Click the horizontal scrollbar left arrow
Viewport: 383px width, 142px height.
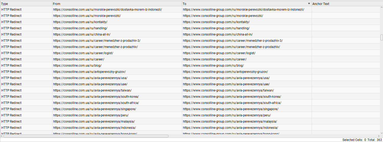(2, 136)
